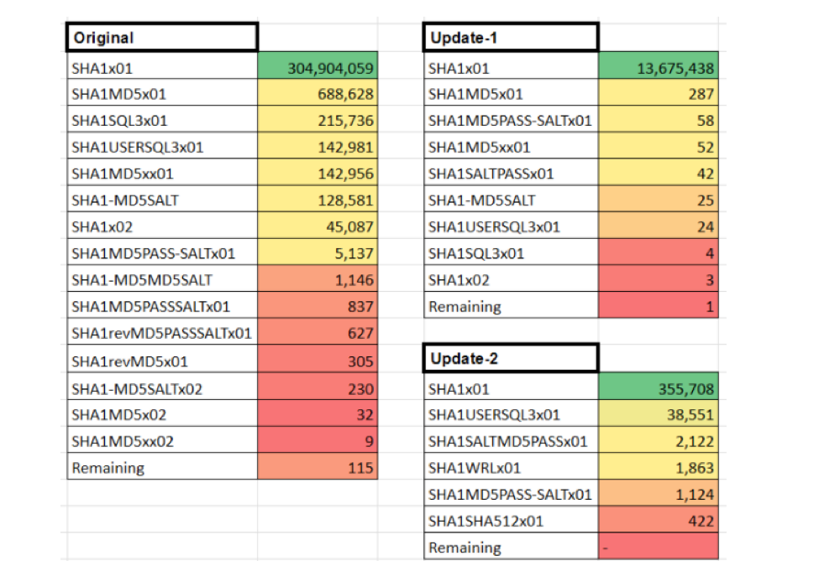Click the cell with value 38,551
819x561 pixels.
point(659,415)
